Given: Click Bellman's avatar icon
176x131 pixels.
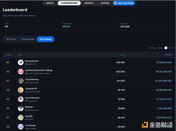Looking at the screenshot, I should [x=21, y=108].
